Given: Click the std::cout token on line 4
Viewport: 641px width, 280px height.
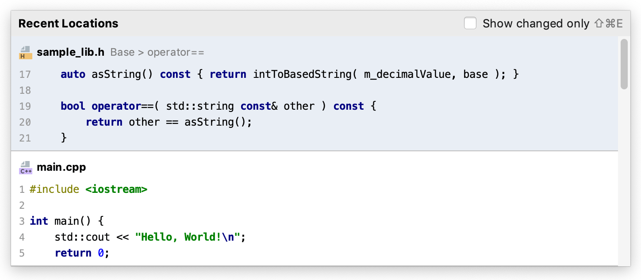Looking at the screenshot, I should [x=82, y=237].
